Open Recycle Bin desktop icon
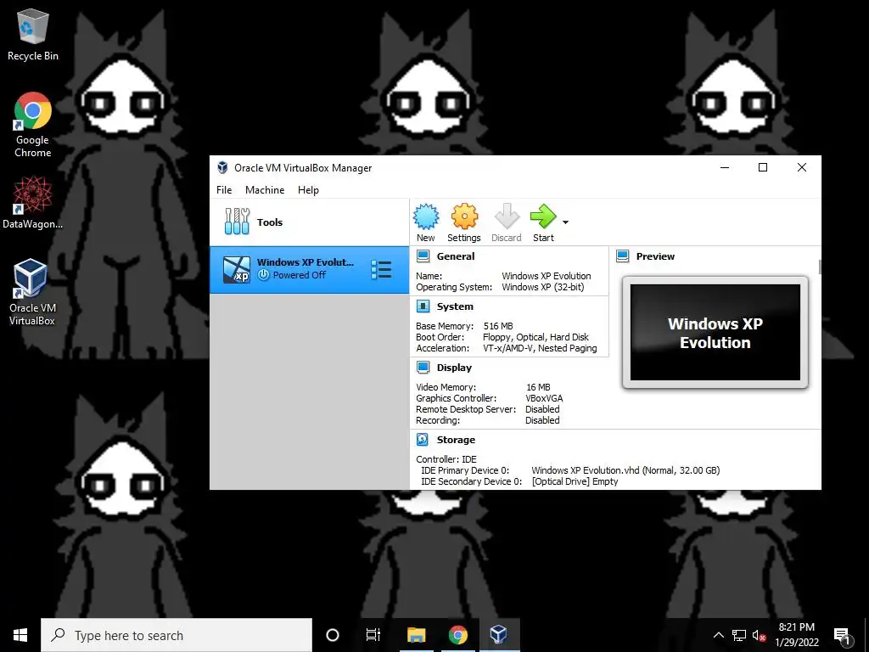Screen dimensions: 869x652 click(x=33, y=35)
